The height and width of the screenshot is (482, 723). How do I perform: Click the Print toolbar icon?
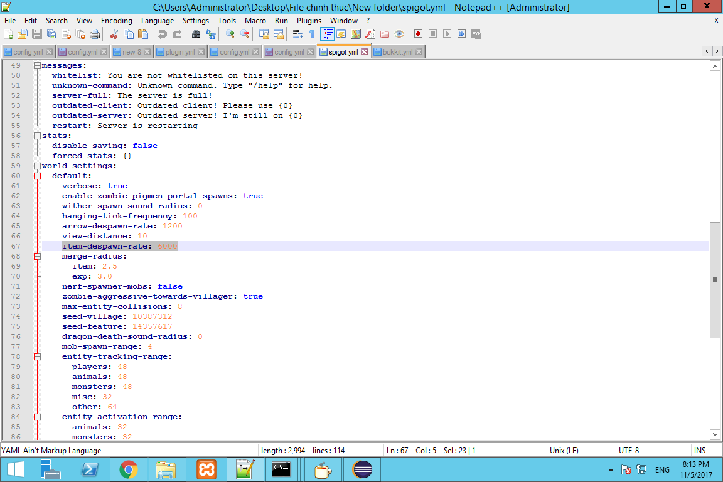(94, 34)
